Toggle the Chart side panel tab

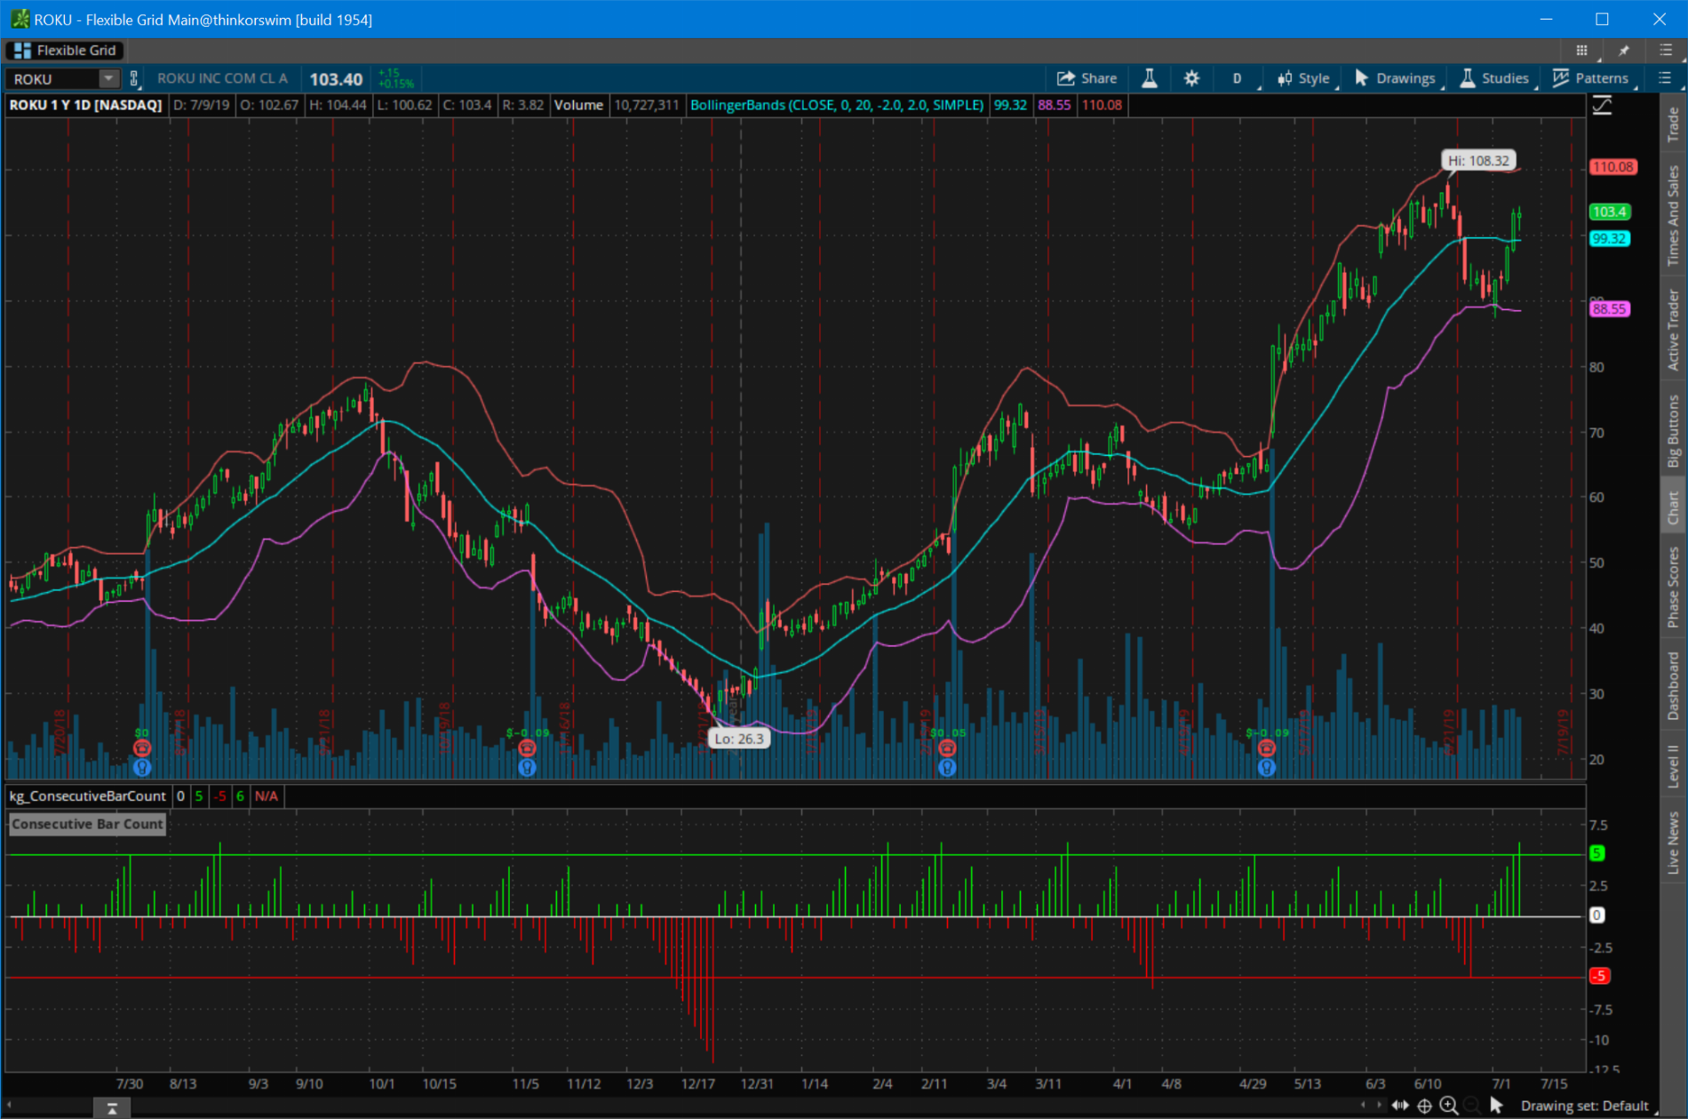point(1673,508)
